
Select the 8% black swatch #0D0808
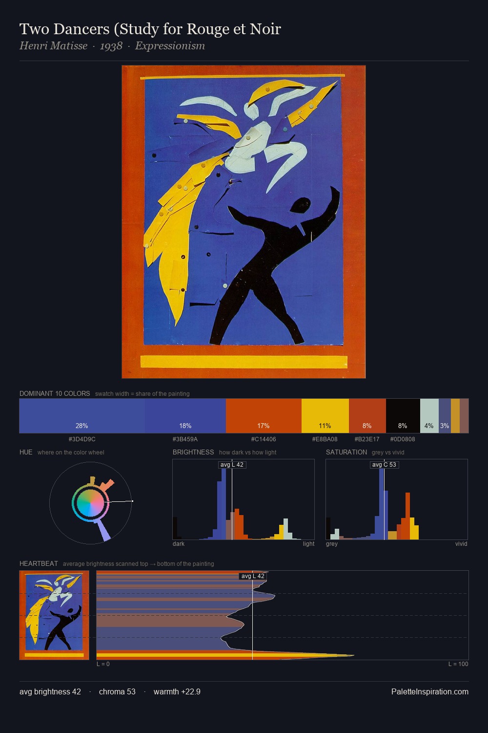(403, 416)
